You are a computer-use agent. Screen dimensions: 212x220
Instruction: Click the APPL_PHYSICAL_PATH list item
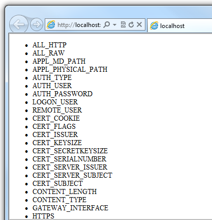tap(70, 69)
